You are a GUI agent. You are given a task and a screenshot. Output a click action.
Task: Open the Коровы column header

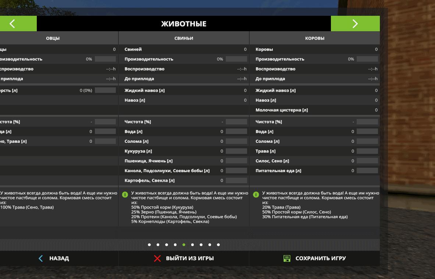coord(314,38)
